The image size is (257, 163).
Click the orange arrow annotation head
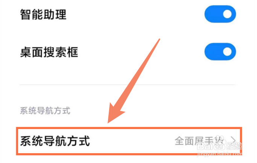point(115,114)
